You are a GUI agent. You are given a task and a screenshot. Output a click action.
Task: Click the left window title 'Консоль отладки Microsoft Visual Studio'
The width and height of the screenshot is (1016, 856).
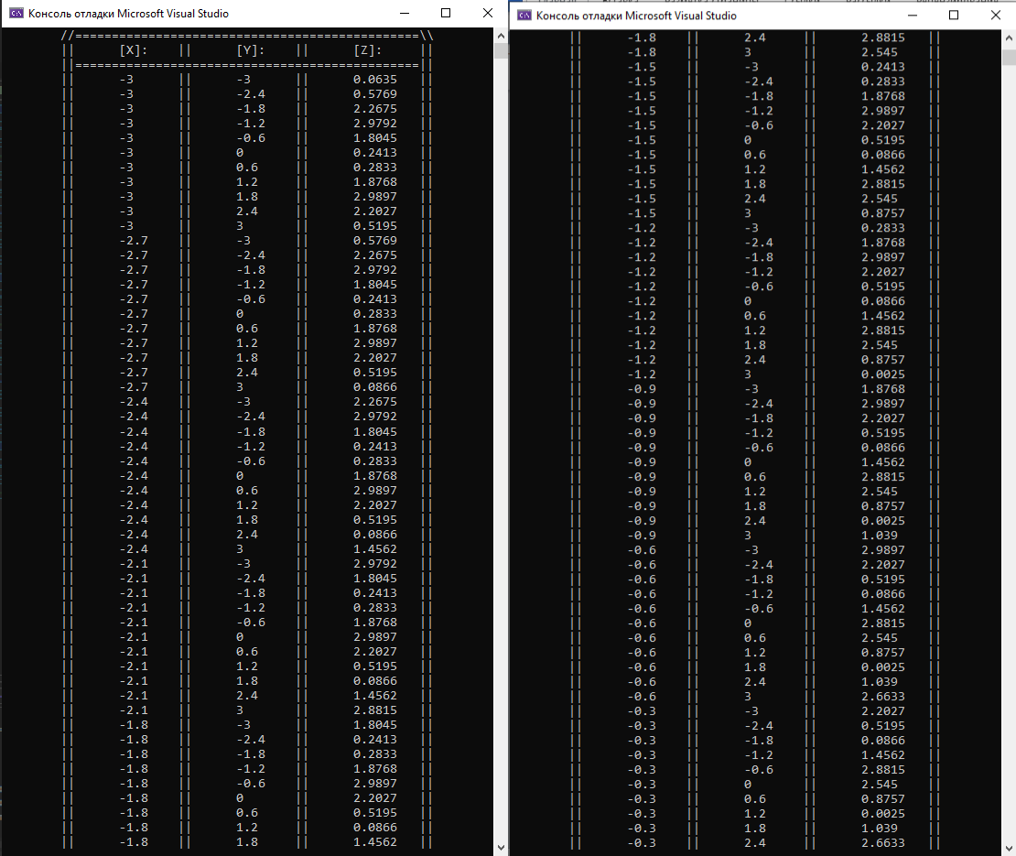128,13
